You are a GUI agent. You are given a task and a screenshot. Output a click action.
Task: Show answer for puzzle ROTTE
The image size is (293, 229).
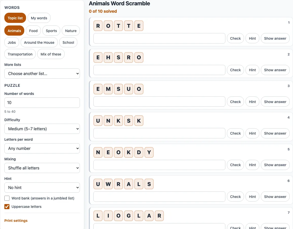point(275,38)
